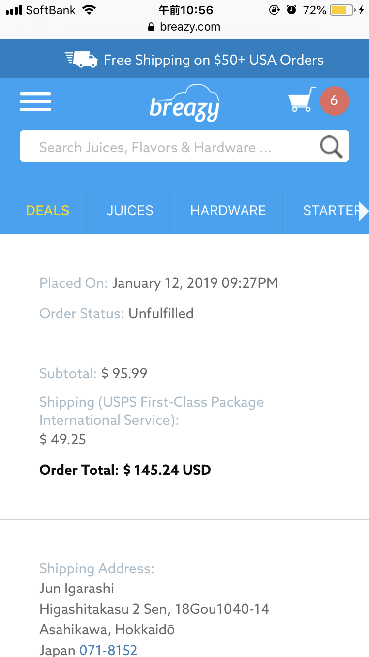Tap the 071-8152 postal code link
Viewport: 369px width, 657px height.
[x=108, y=650]
